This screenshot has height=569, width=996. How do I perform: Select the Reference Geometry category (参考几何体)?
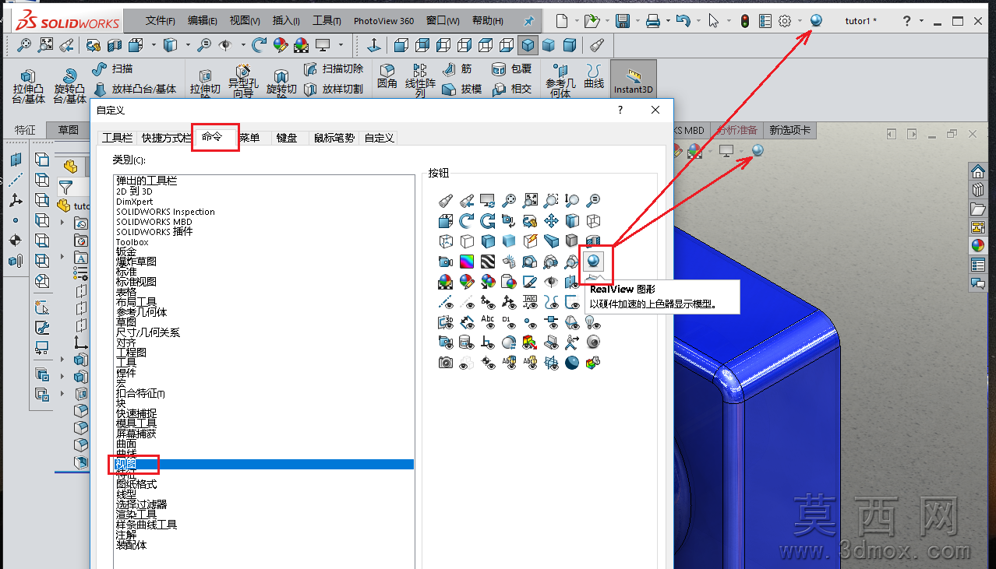[141, 312]
